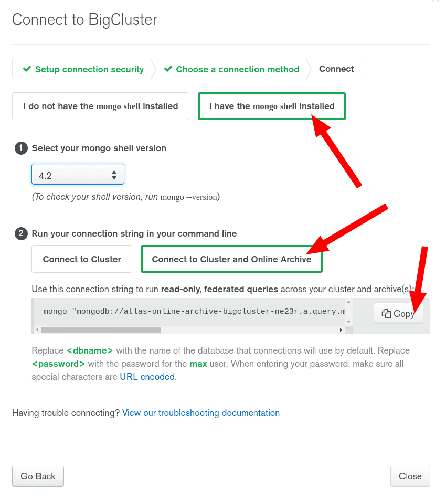Click the checkmark beside Setup connection security

click(27, 69)
